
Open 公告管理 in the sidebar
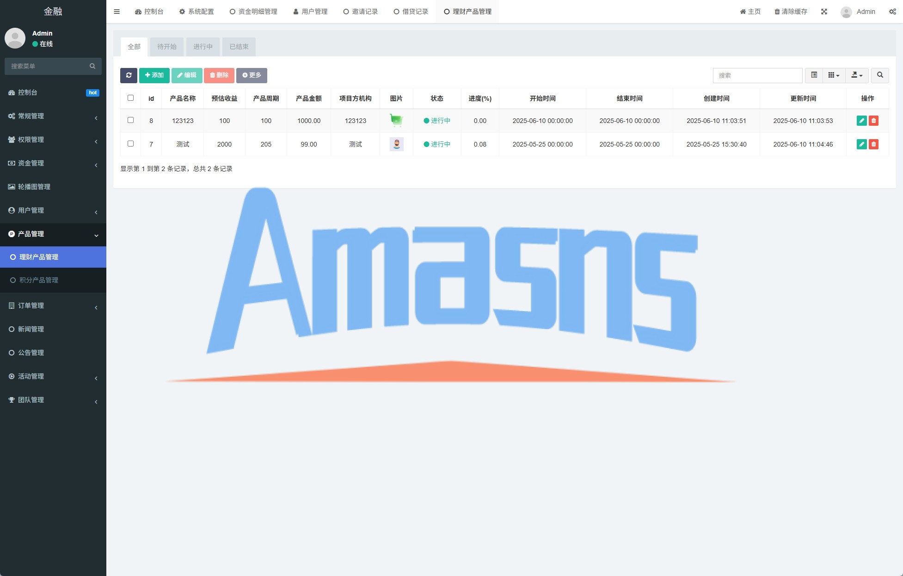tap(53, 353)
